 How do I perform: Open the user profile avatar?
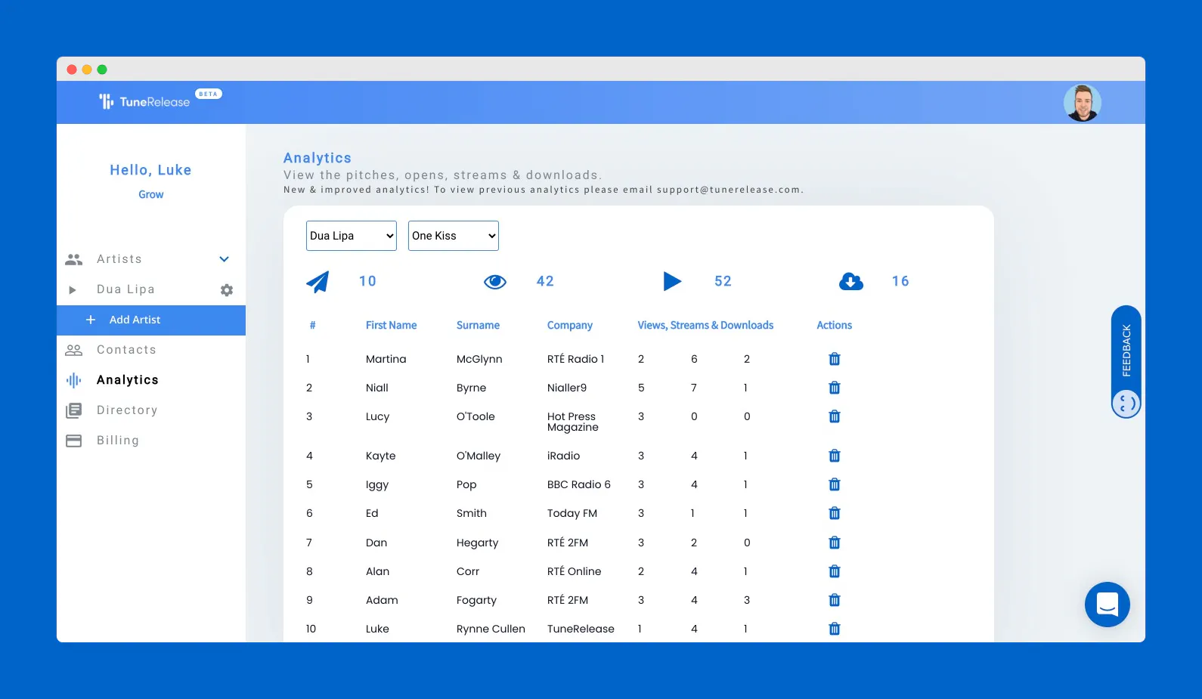click(1083, 103)
